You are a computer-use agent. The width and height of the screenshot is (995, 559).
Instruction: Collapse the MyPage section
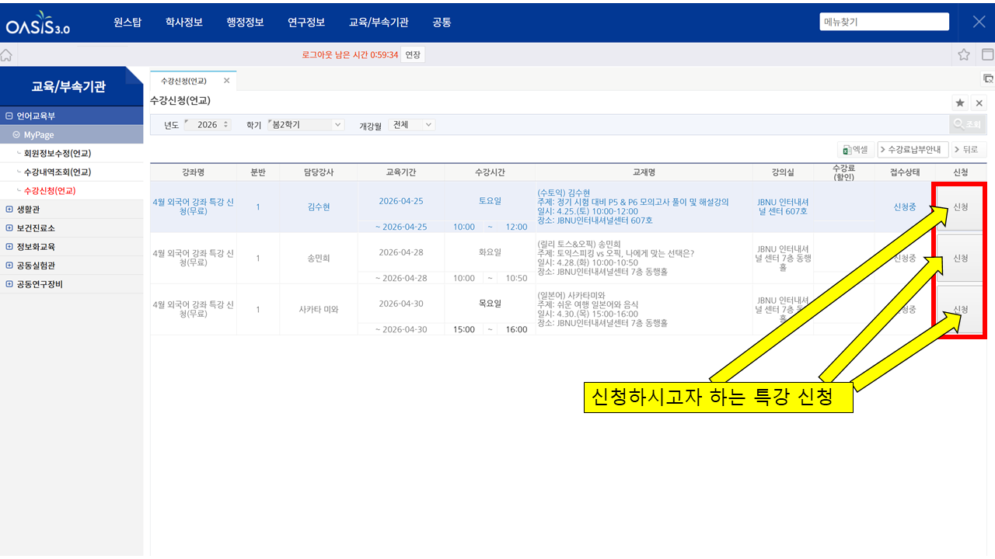(16, 134)
